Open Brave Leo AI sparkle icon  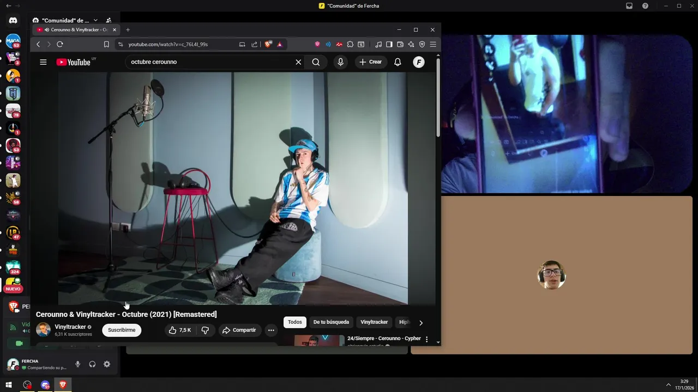pos(411,44)
